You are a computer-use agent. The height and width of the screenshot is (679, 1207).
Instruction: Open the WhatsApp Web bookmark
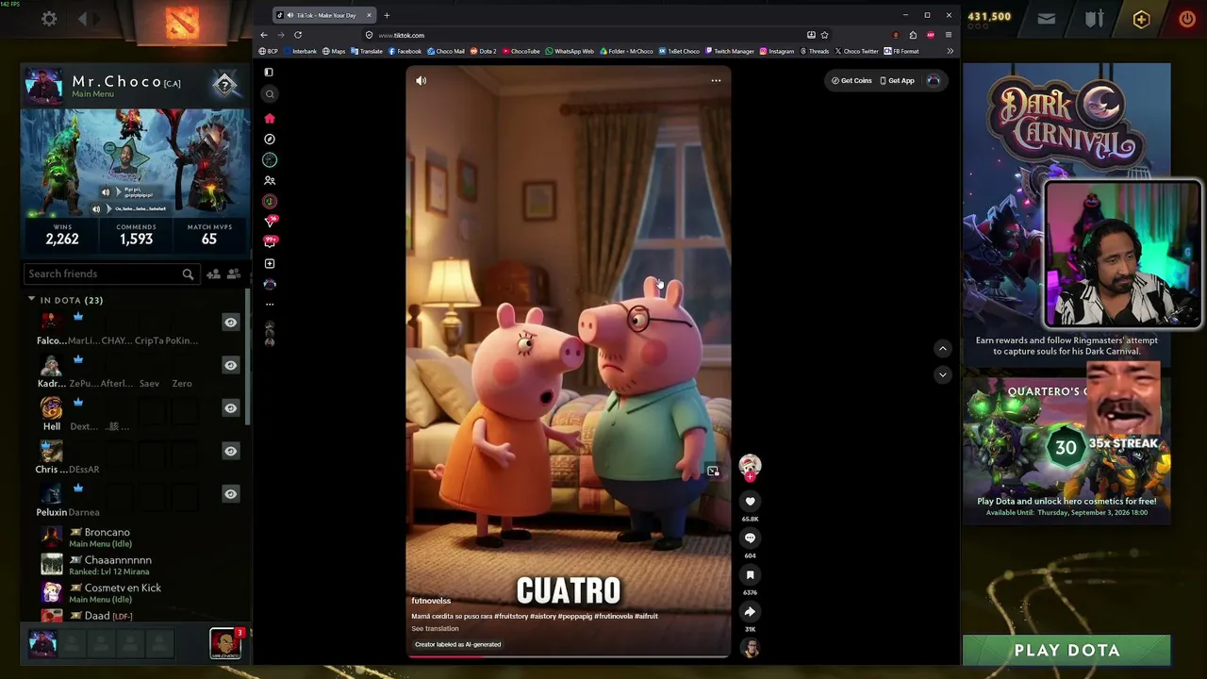570,51
